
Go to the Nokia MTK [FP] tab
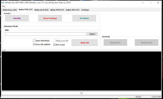[57, 10]
